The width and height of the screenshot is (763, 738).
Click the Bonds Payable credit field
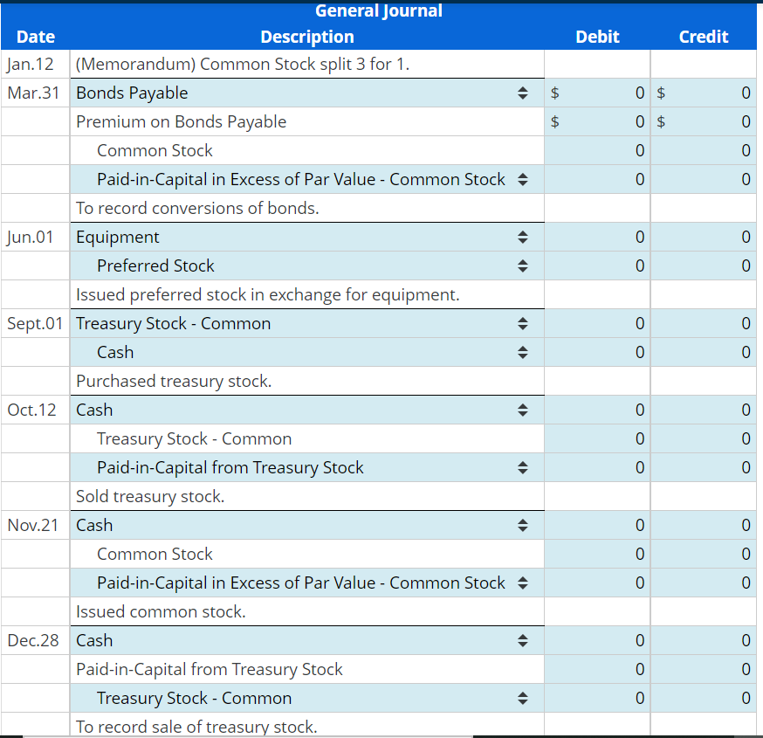[704, 93]
